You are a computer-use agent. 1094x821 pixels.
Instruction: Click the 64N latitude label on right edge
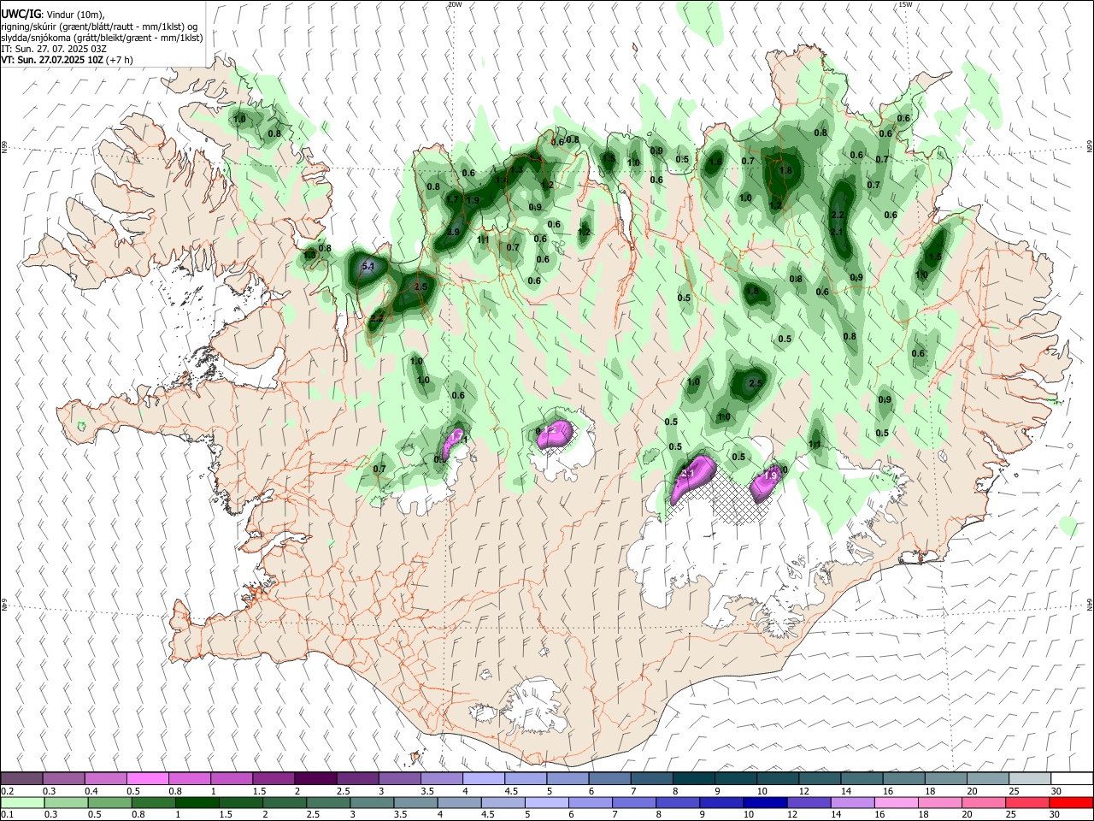[x=1090, y=604]
